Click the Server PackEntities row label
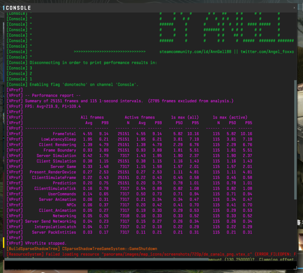 54,232
